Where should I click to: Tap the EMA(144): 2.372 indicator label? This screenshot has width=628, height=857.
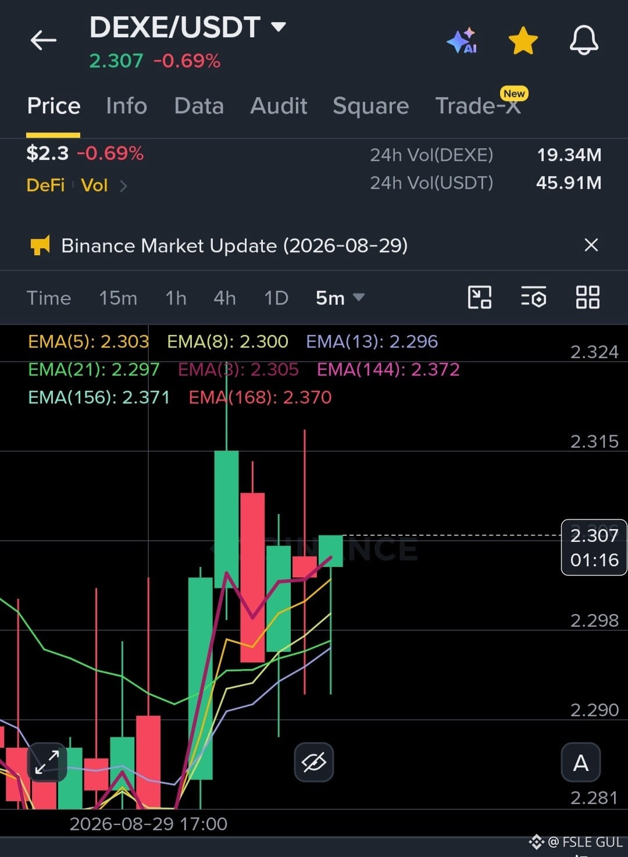[388, 369]
